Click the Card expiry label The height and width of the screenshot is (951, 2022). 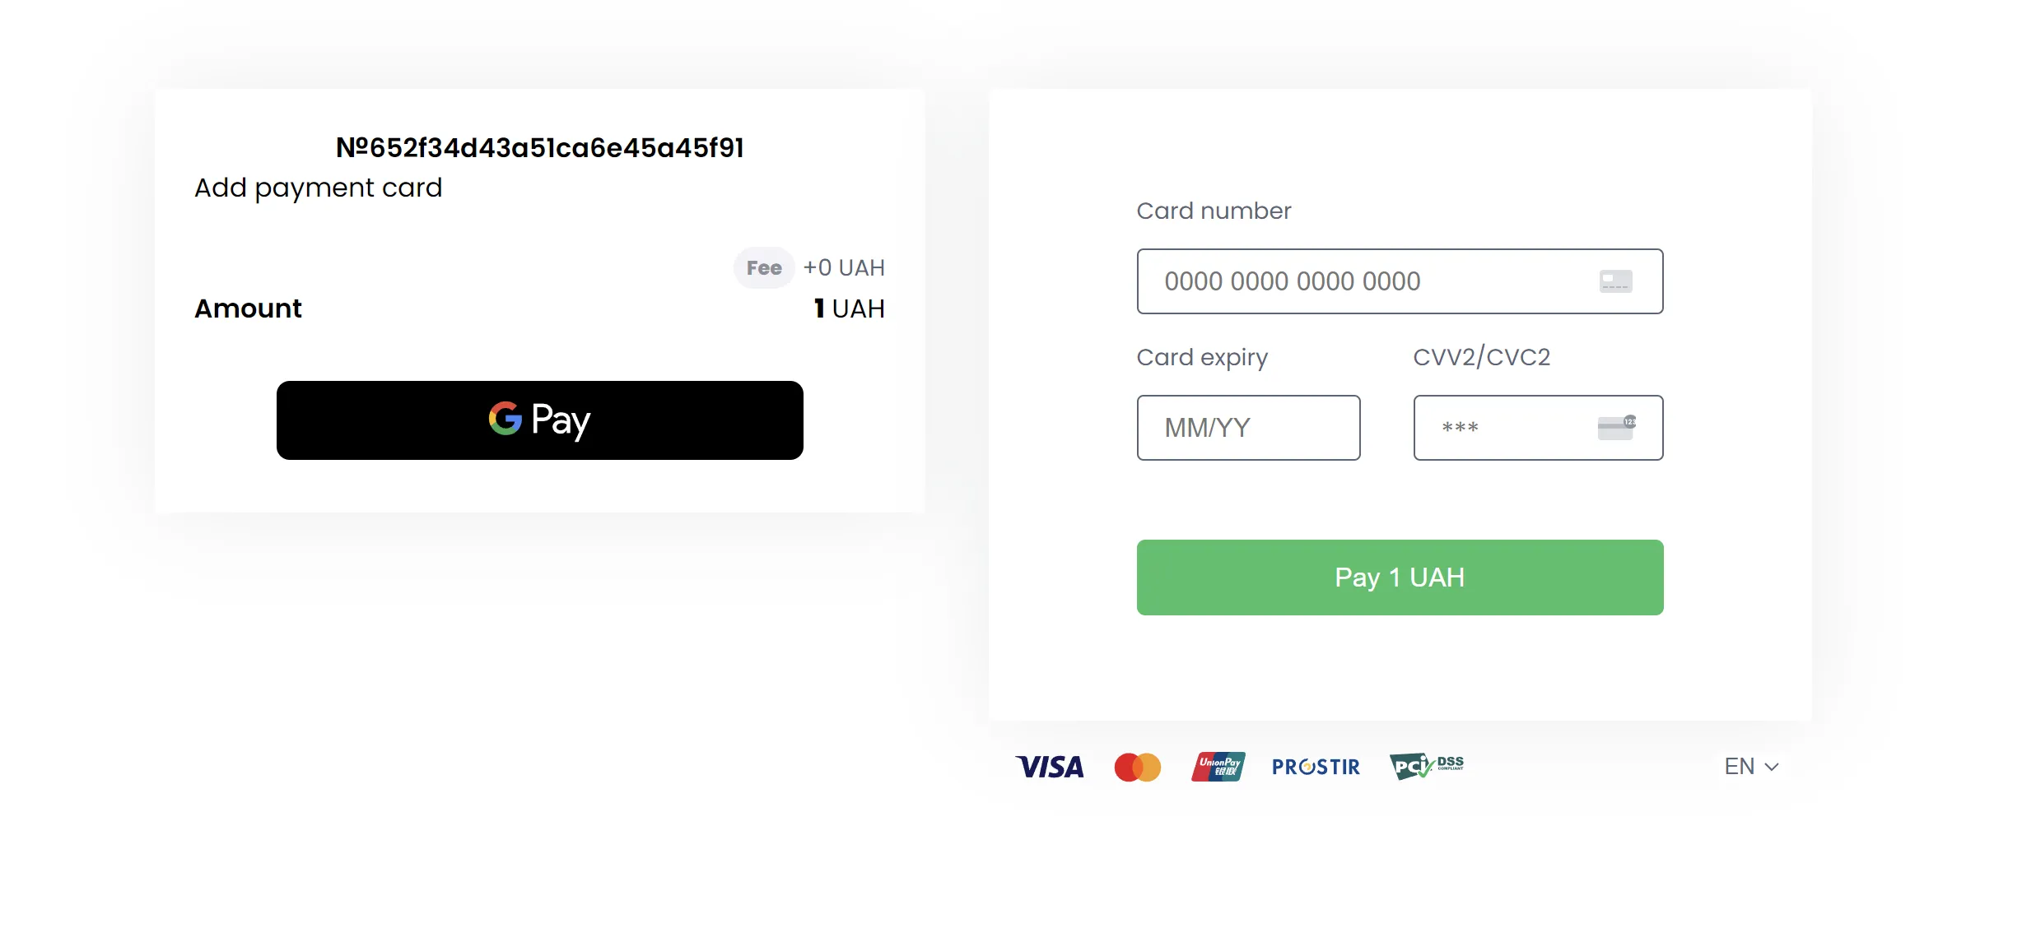pos(1202,358)
